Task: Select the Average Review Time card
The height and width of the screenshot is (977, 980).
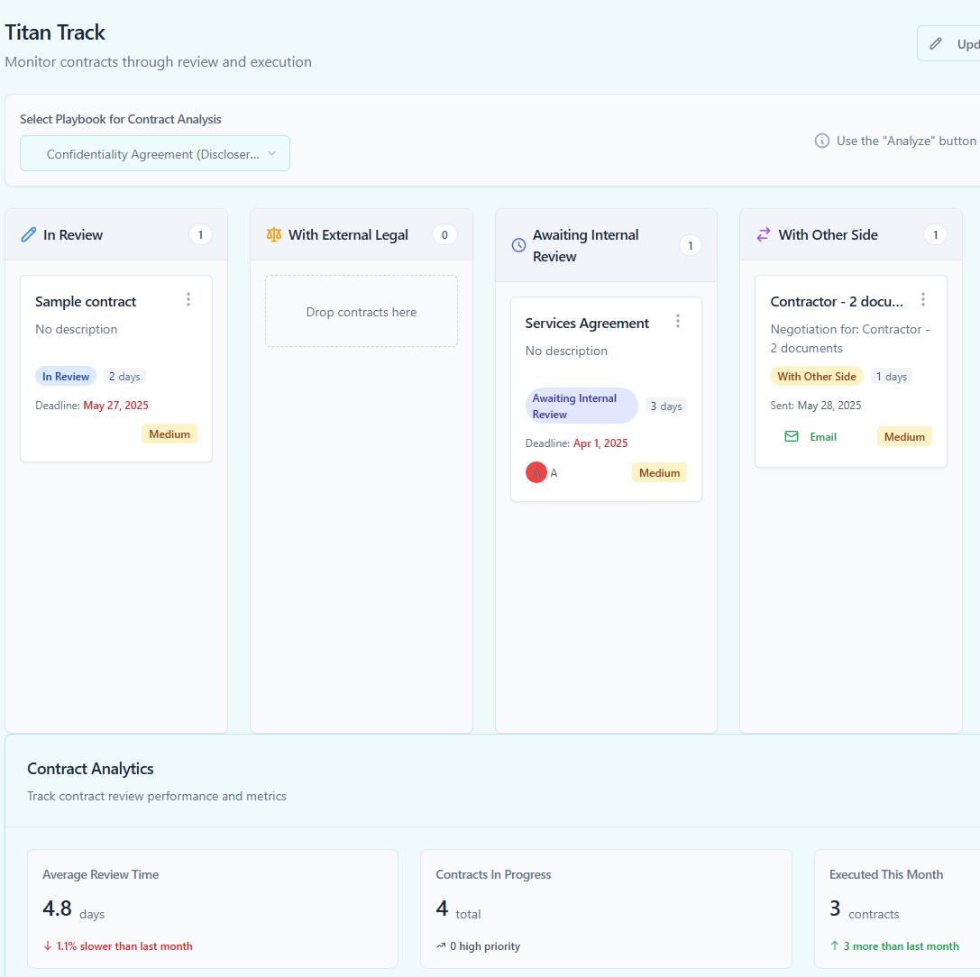Action: coord(213,909)
